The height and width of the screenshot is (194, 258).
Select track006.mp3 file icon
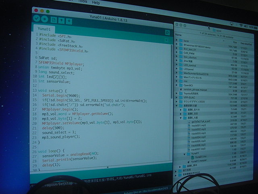189,145
